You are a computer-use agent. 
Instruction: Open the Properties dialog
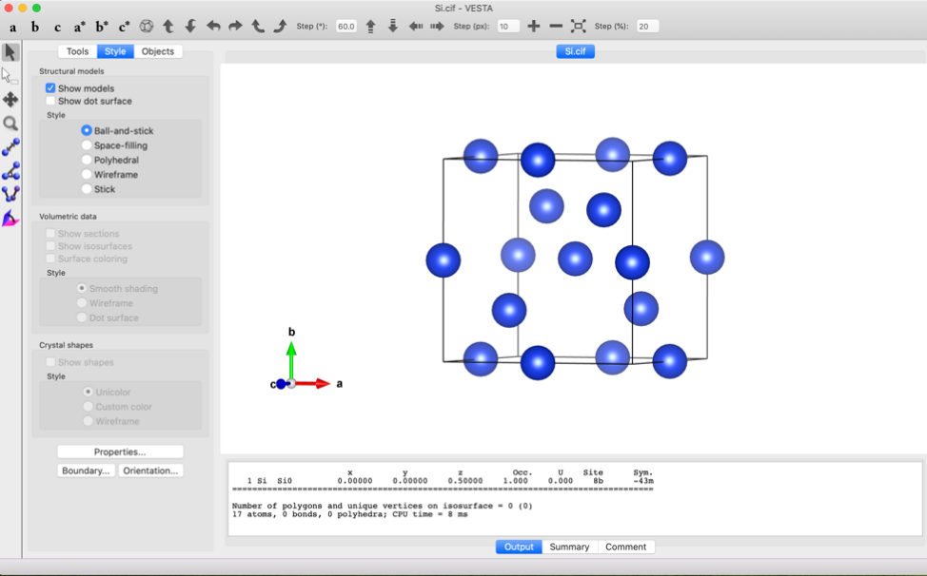pos(120,452)
